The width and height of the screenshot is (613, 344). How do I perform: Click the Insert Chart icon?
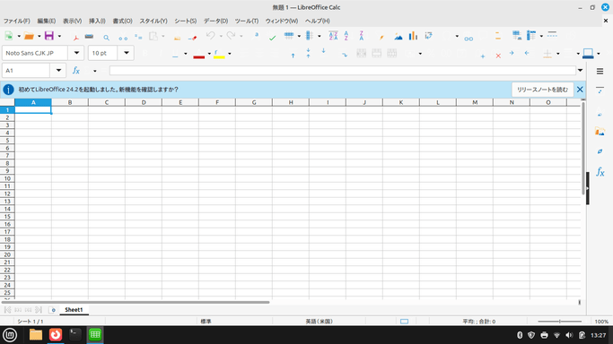tap(413, 36)
